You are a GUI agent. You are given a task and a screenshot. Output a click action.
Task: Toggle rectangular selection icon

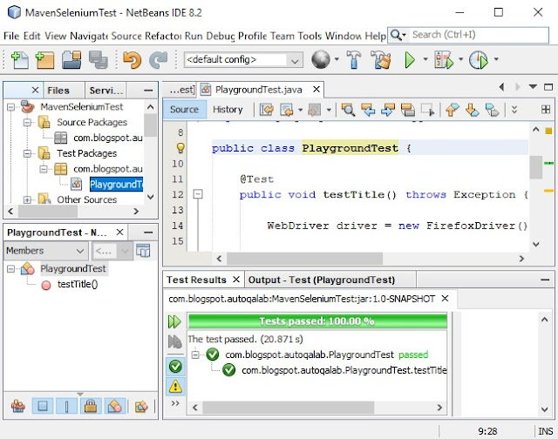427,110
